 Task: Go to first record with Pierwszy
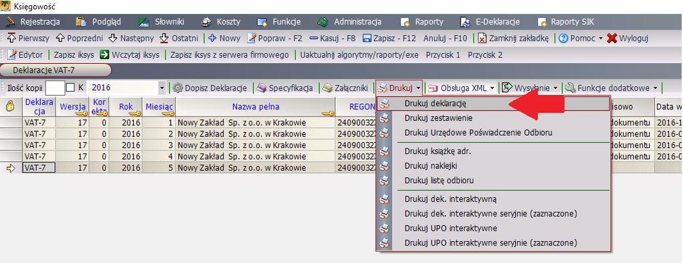[28, 38]
